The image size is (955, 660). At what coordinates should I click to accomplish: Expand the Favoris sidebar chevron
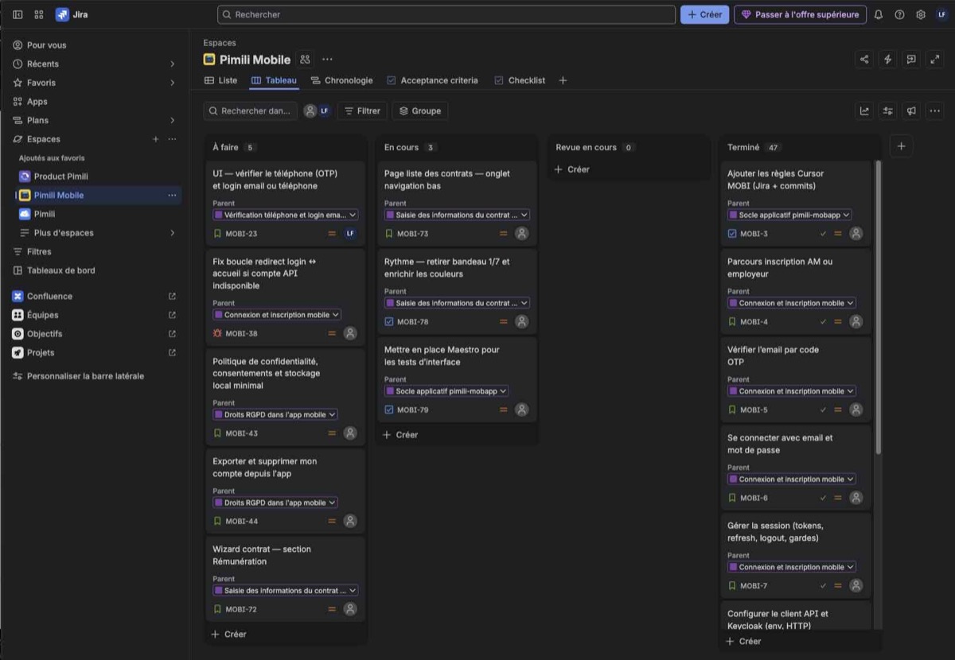tap(173, 83)
